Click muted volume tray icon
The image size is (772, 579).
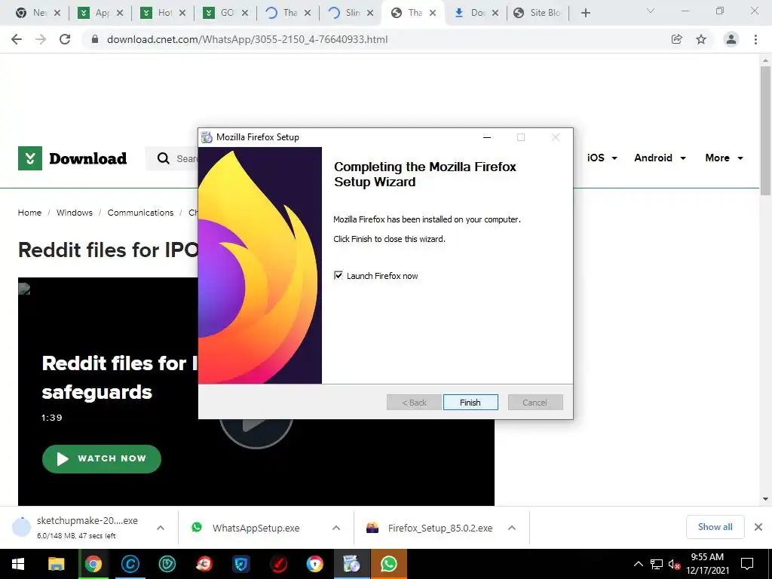tap(674, 564)
